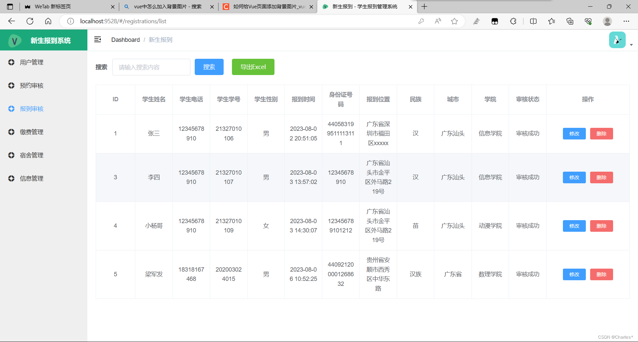The height and width of the screenshot is (342, 638).
Task: Open the browser extensions puzzle icon
Action: 513,21
